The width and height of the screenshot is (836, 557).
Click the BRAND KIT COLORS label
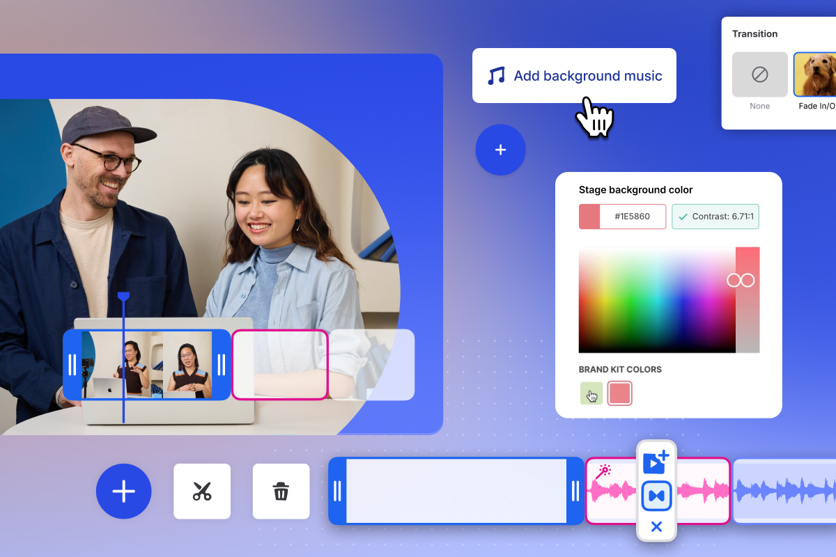[x=620, y=369]
